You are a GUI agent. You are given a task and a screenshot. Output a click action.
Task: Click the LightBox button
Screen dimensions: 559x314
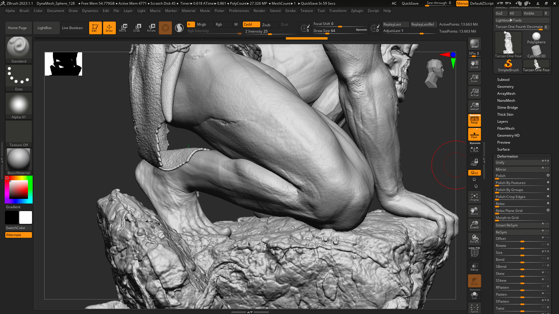pos(45,28)
